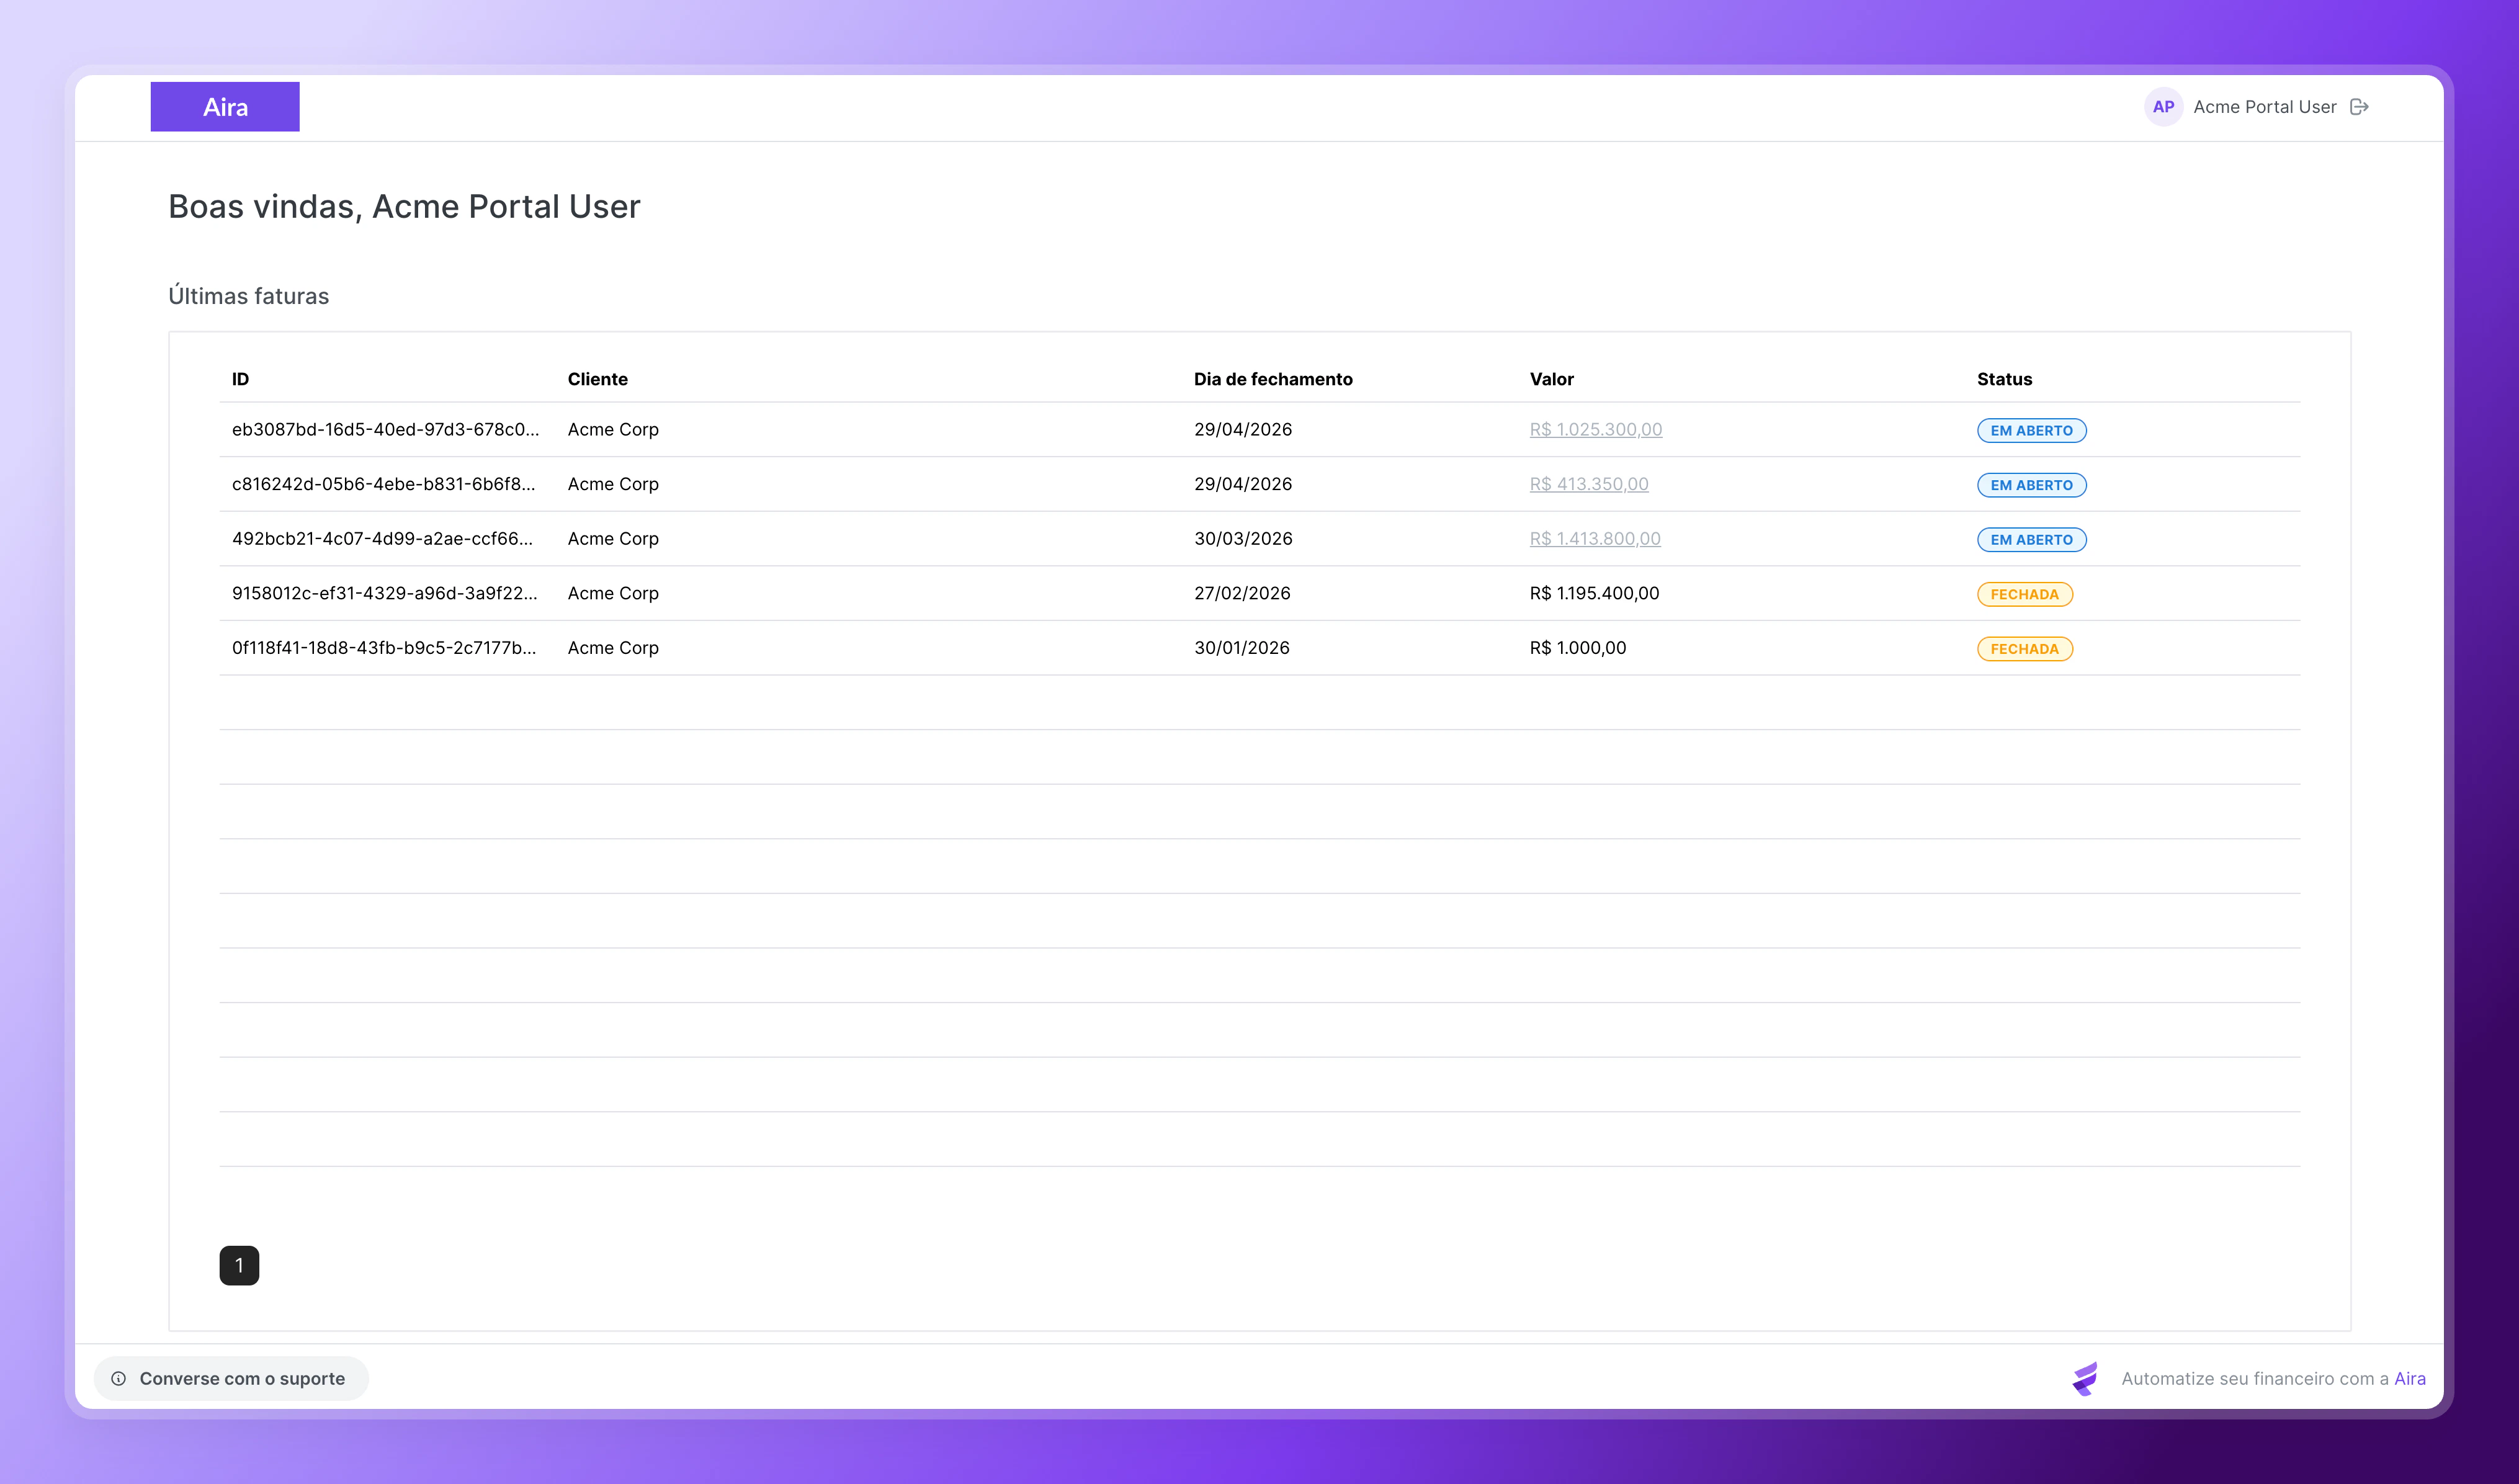2519x1484 pixels.
Task: Click the Aira logo in header
Action: tap(225, 107)
